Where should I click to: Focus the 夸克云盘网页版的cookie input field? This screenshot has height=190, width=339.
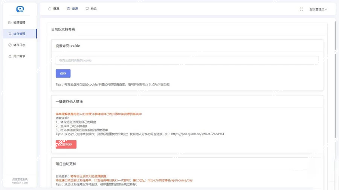[x=187, y=60]
